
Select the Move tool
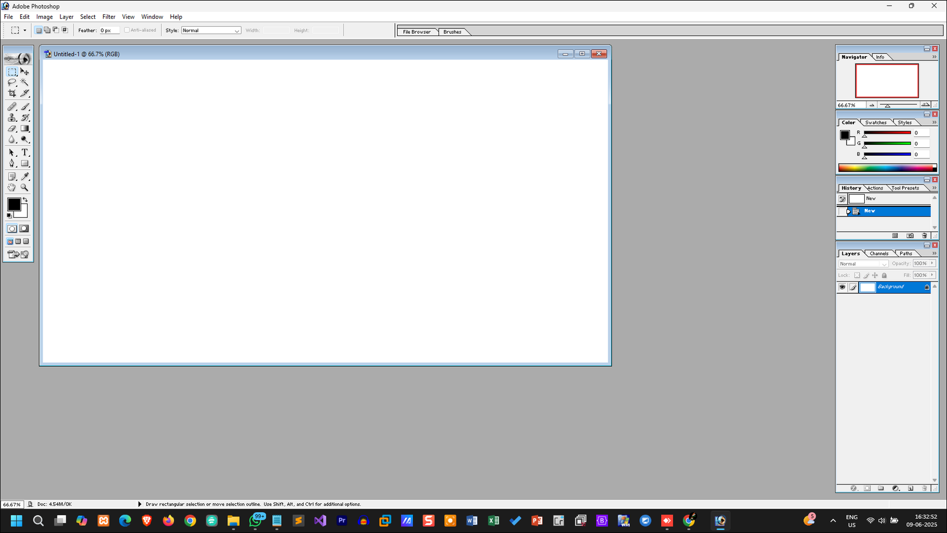(x=25, y=72)
